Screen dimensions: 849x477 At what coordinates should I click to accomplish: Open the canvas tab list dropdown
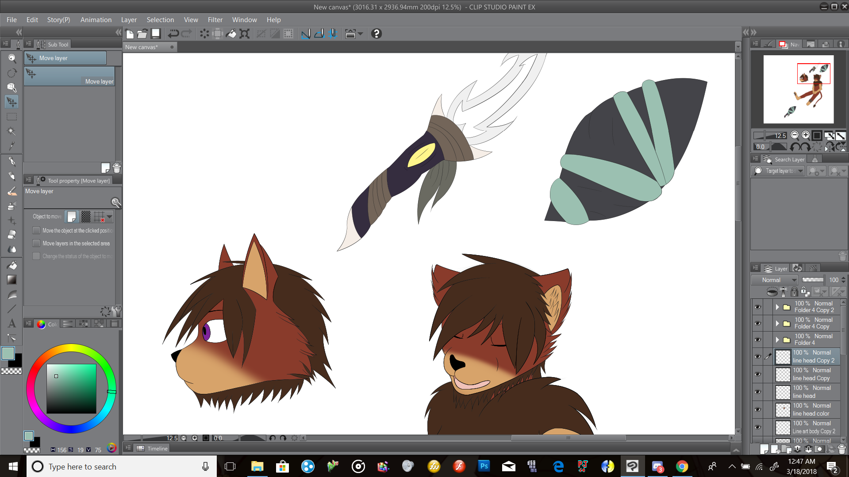click(x=738, y=46)
